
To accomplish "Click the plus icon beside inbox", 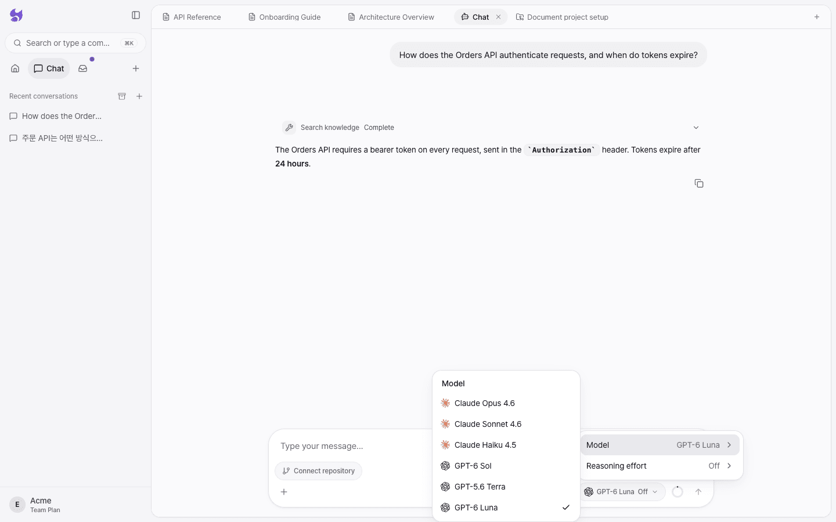I will coord(136,68).
